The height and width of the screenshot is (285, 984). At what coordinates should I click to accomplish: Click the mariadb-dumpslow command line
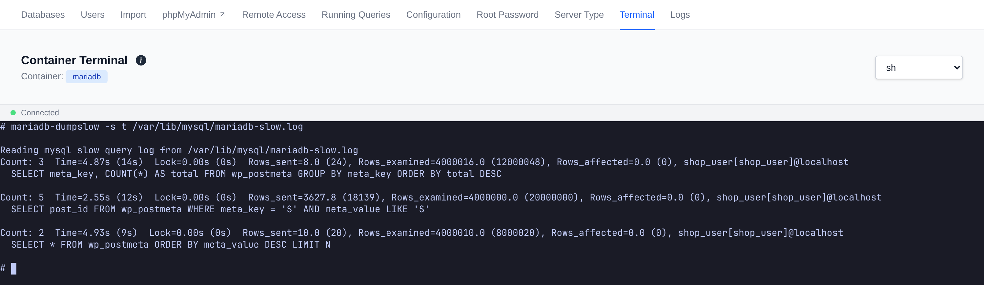(x=152, y=127)
